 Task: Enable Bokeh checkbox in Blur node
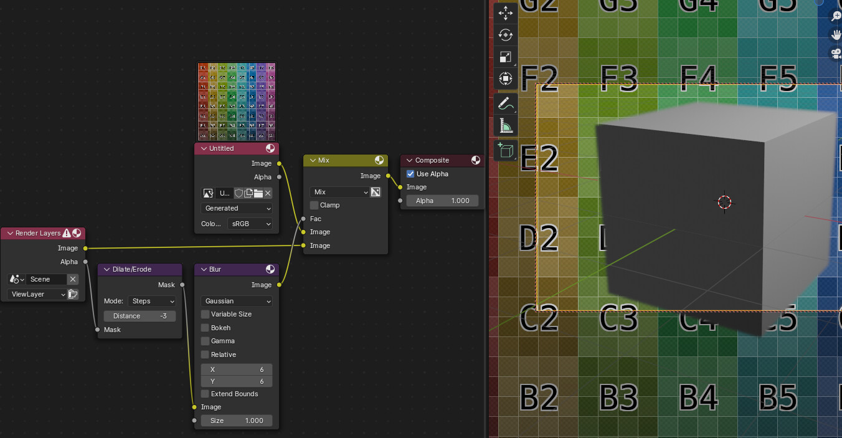tap(205, 328)
